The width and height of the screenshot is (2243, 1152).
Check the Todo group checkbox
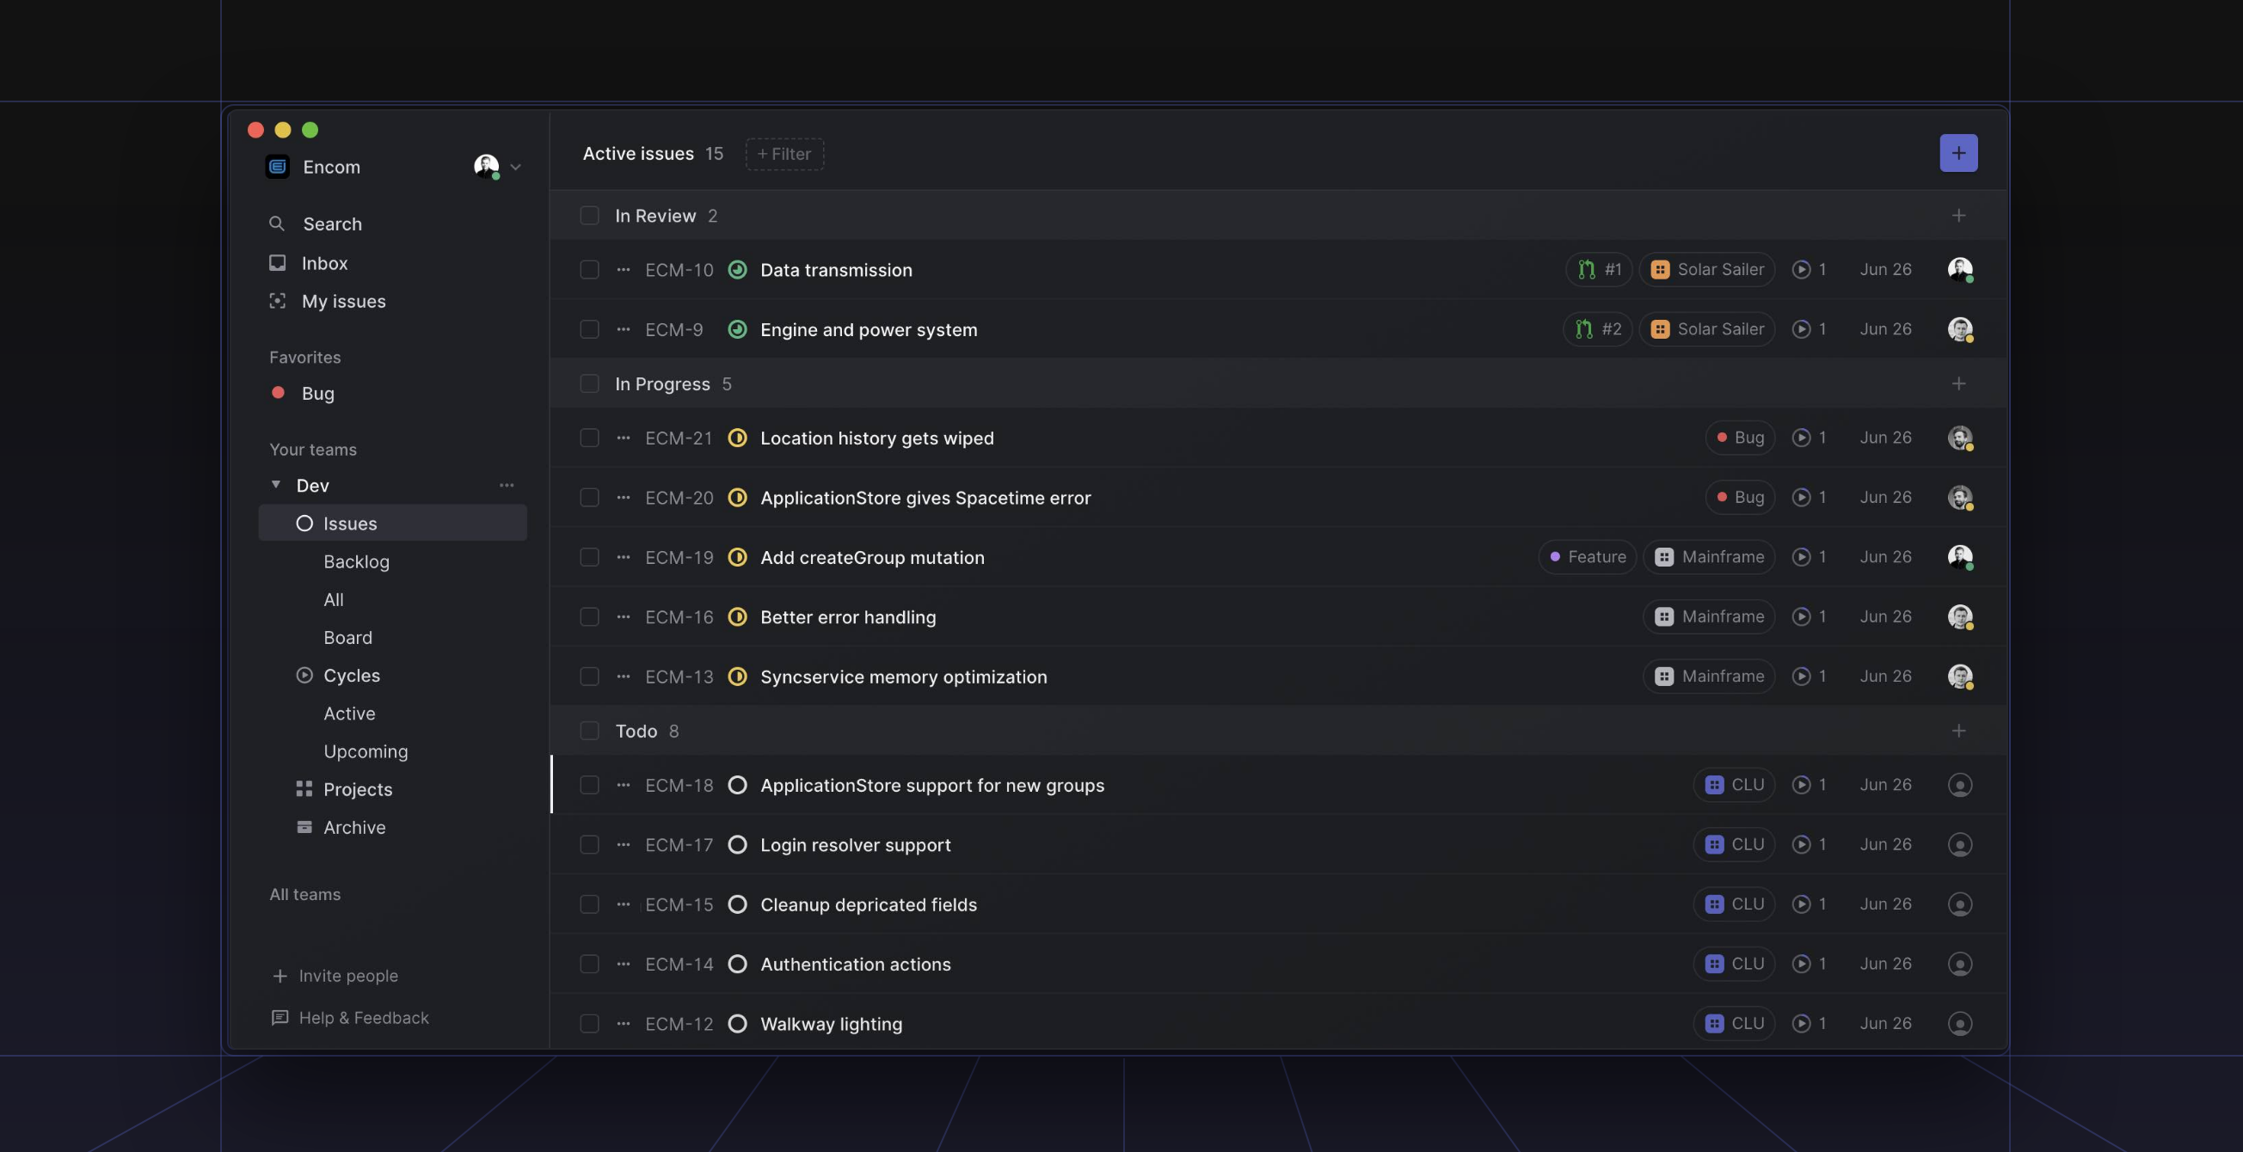click(589, 731)
